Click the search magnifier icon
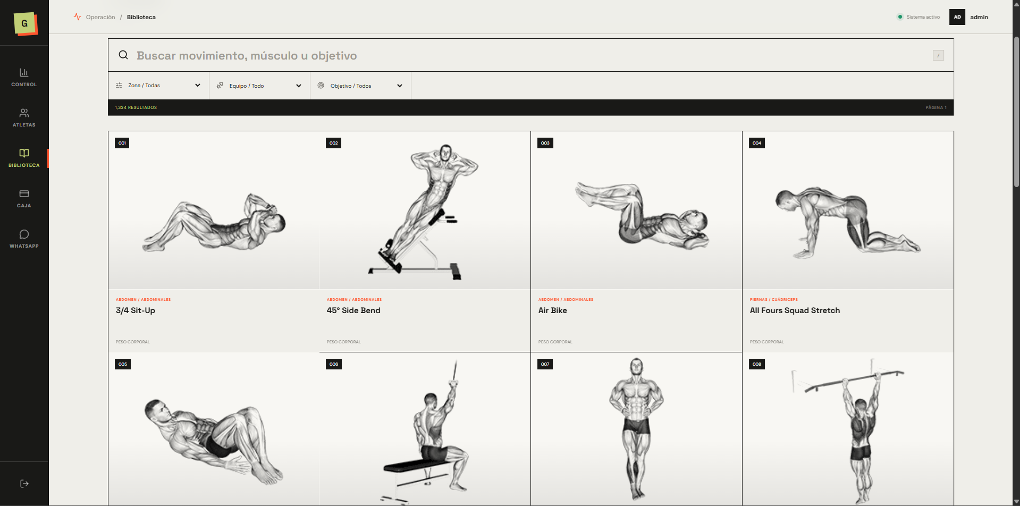 point(123,55)
